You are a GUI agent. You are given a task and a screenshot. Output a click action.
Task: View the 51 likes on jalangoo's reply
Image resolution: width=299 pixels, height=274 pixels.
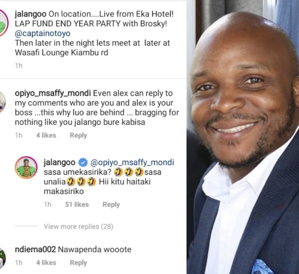[x=77, y=204]
